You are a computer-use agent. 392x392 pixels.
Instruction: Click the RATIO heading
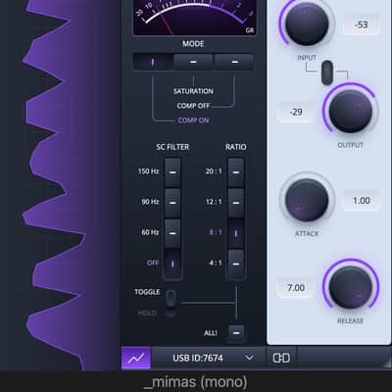pos(236,147)
